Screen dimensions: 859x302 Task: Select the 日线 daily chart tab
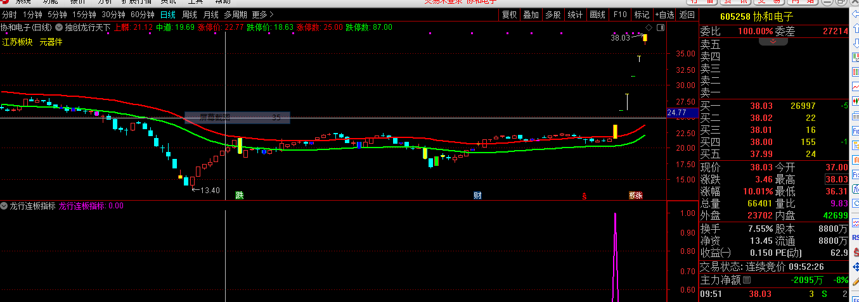[x=168, y=15]
